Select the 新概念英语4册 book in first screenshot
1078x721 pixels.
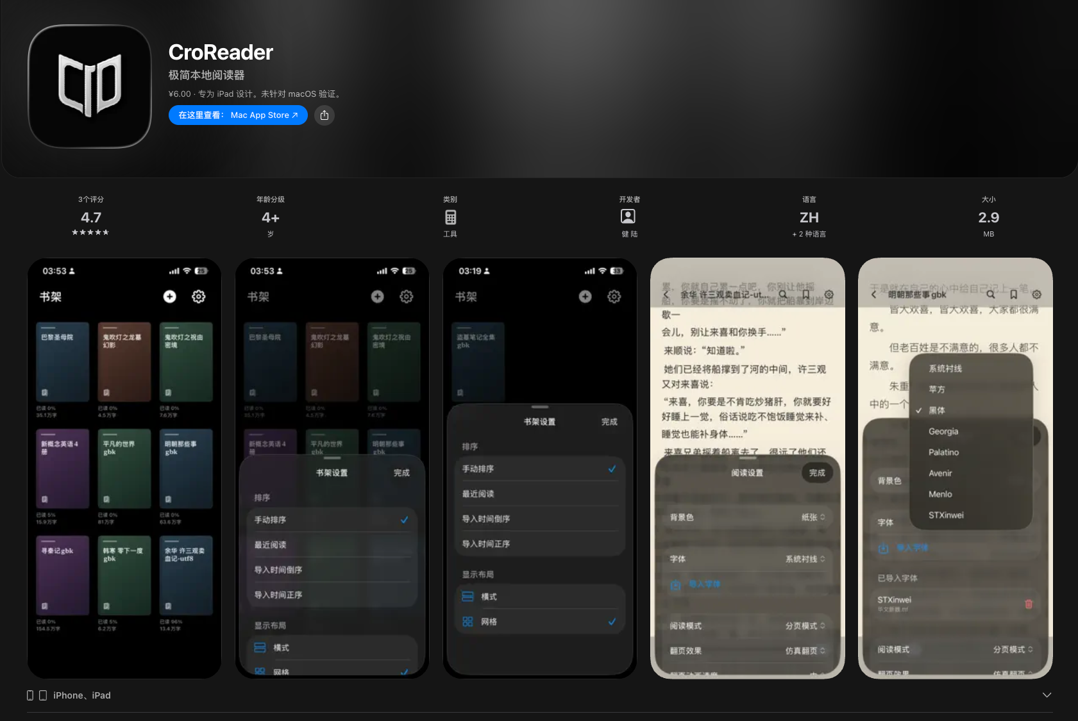(62, 468)
